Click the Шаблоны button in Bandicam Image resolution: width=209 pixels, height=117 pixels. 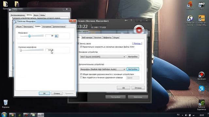coord(138,97)
